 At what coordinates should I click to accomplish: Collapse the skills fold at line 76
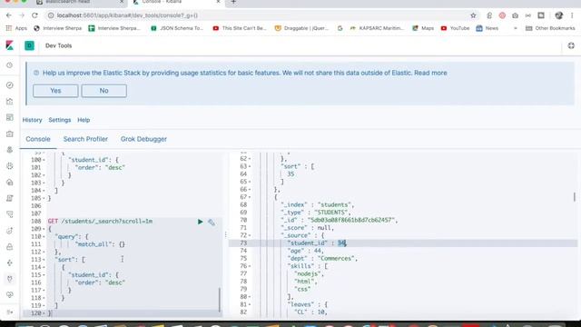pyautogui.click(x=250, y=266)
